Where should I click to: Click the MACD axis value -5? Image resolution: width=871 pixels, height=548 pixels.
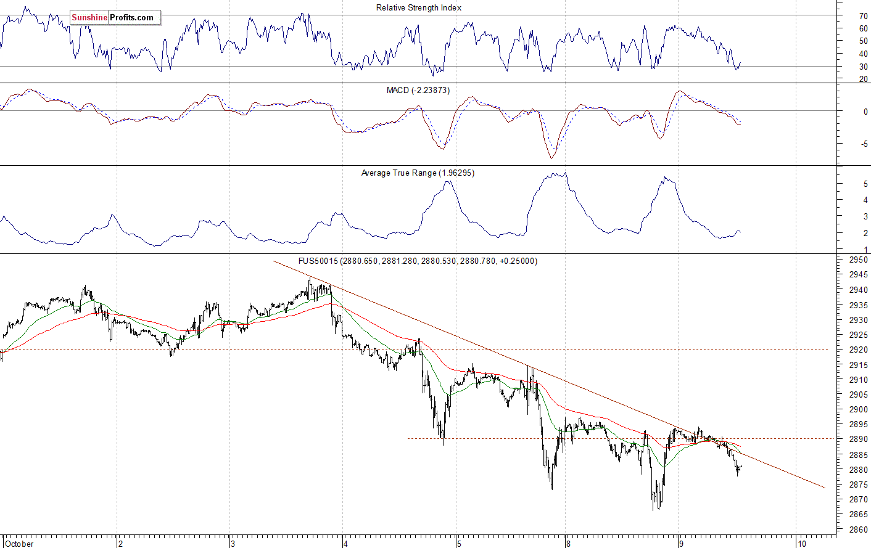865,144
